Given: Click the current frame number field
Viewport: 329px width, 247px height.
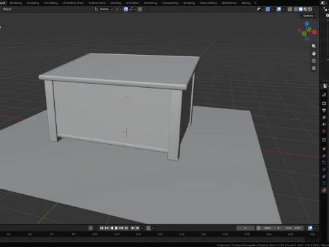Looking at the screenshot, I should click(x=245, y=228).
